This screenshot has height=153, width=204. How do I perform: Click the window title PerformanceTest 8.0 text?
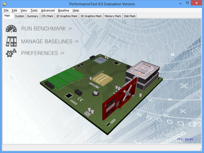point(102,4)
